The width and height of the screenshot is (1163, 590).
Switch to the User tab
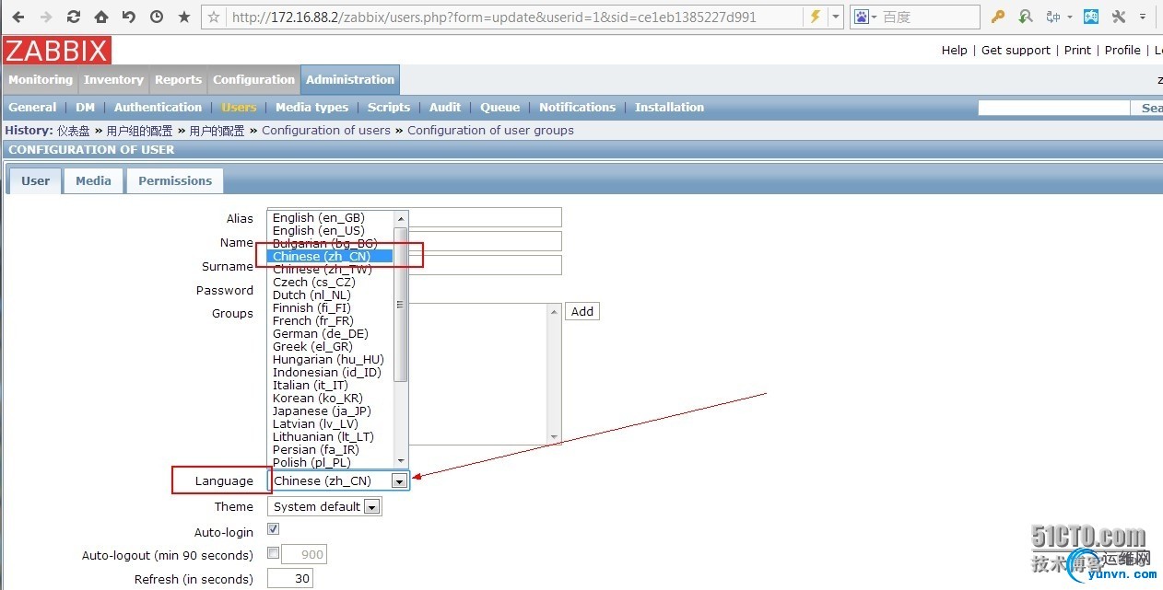point(35,181)
